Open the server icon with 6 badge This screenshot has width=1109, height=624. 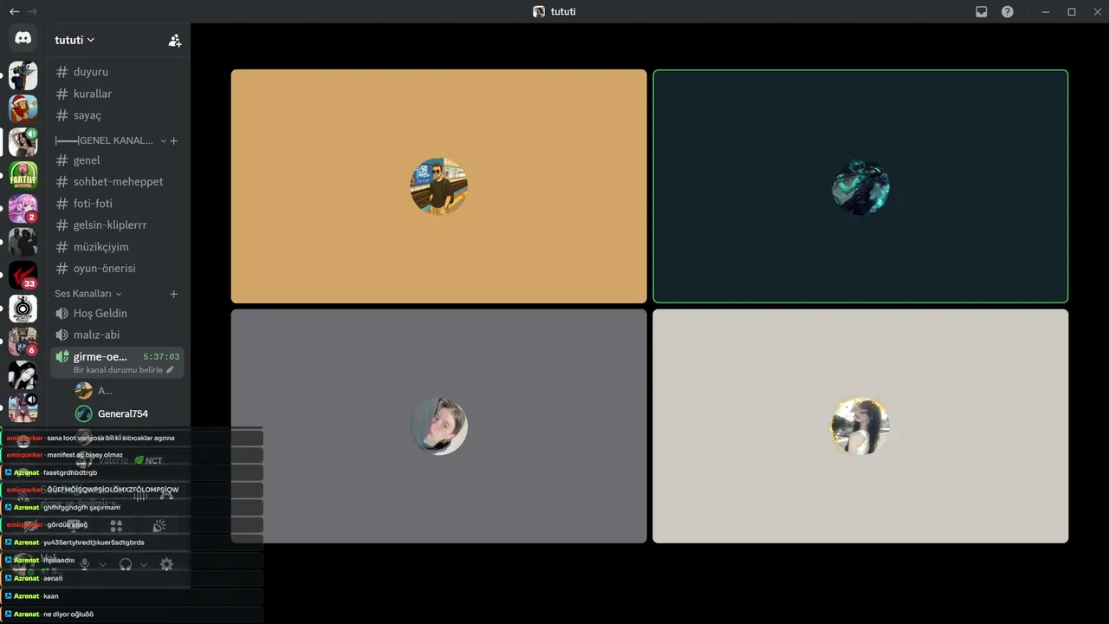tap(23, 341)
